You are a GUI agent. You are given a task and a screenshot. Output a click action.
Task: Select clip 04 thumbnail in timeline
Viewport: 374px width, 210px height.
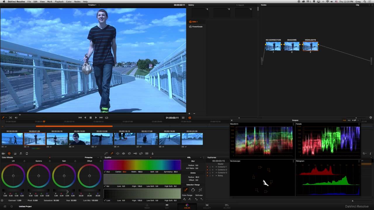(79, 139)
